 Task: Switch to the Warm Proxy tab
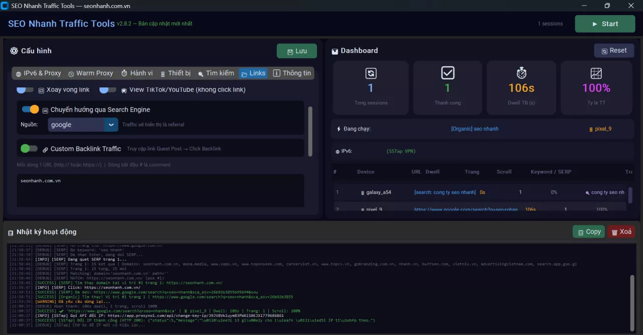pyautogui.click(x=90, y=73)
